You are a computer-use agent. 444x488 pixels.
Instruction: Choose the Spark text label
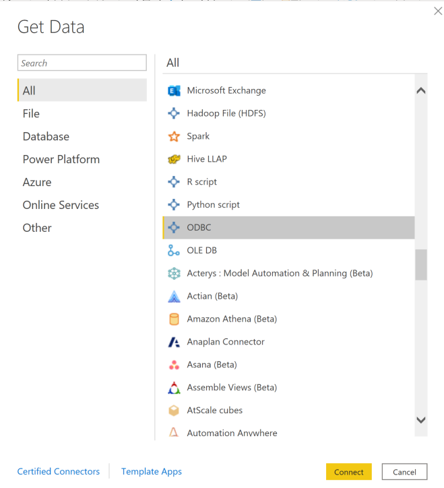coord(198,136)
